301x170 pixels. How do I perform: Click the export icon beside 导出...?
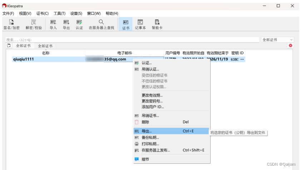pos(137,131)
